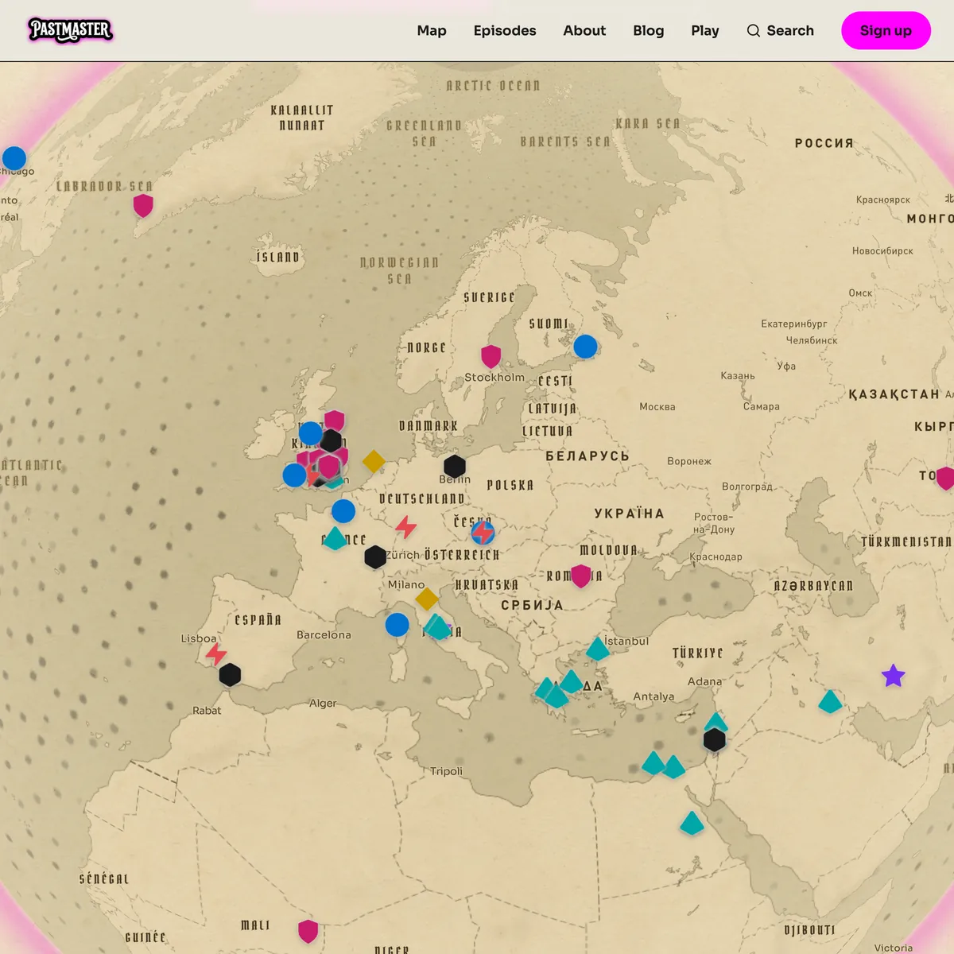The height and width of the screenshot is (954, 954).
Task: Click the Воронеж city label
Action: (x=689, y=461)
